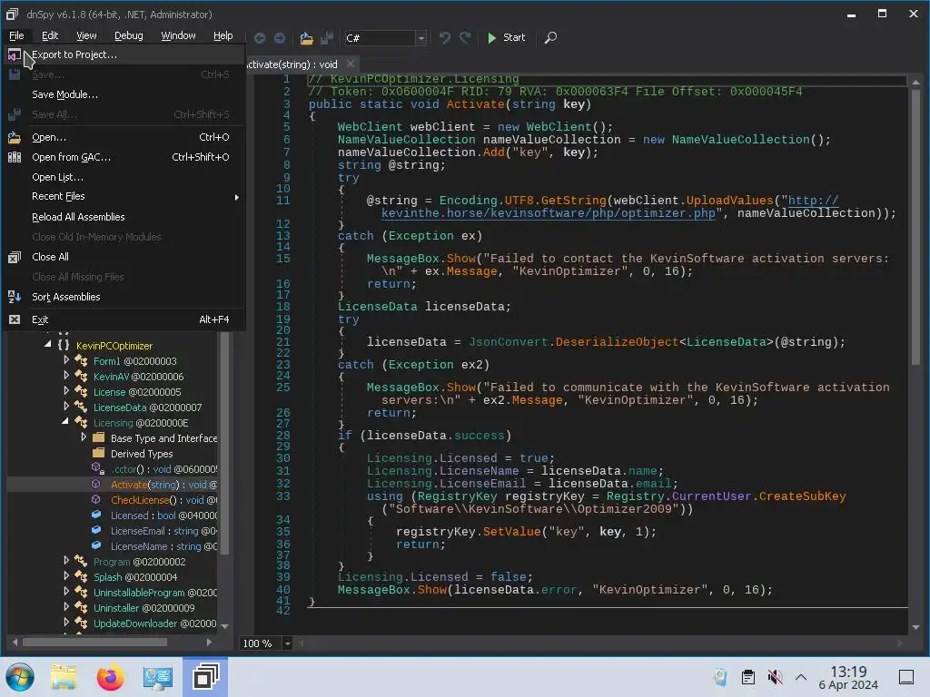
Task: Open the kevinthe.horse optimizer.php link
Action: (x=548, y=213)
